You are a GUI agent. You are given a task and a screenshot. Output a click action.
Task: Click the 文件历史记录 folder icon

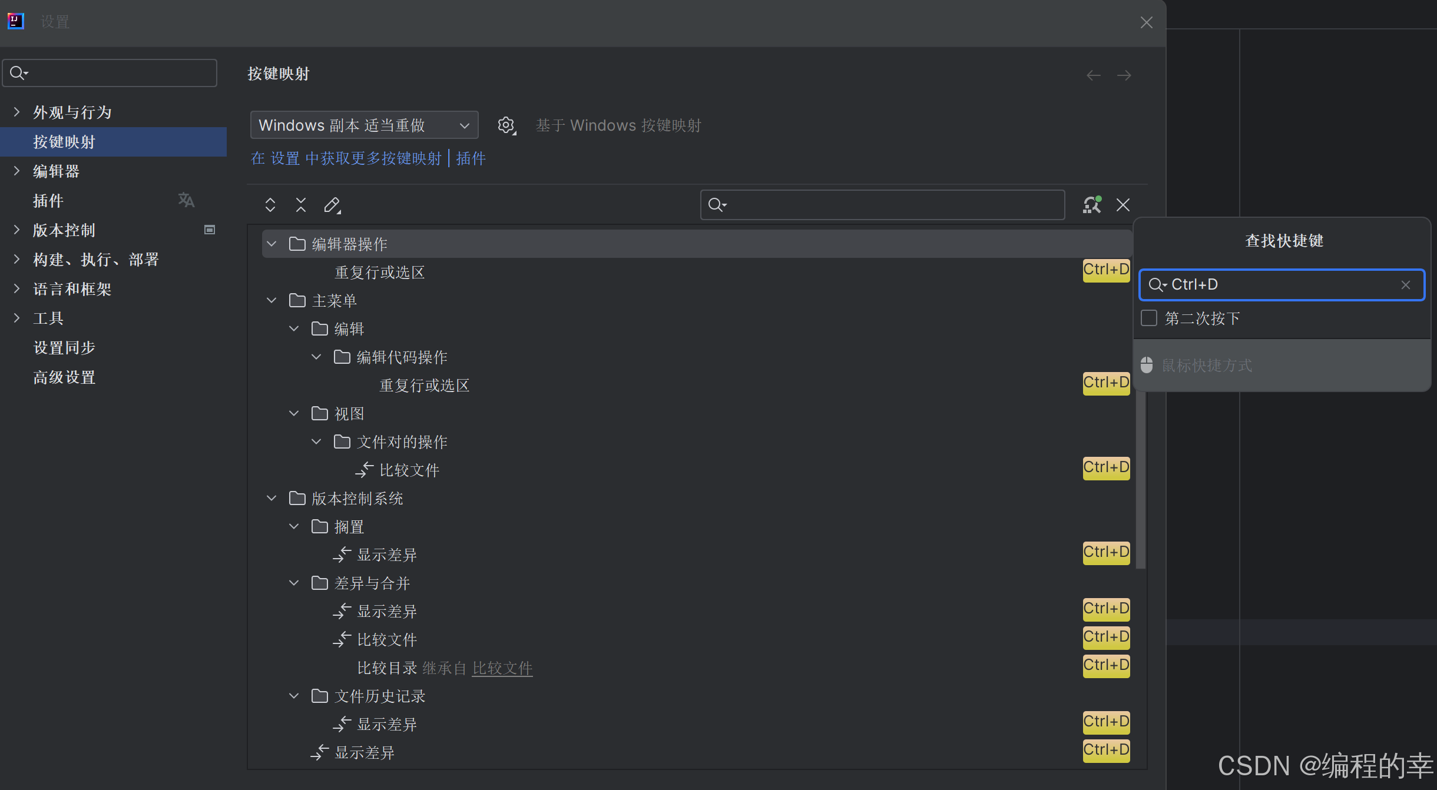[x=320, y=696]
